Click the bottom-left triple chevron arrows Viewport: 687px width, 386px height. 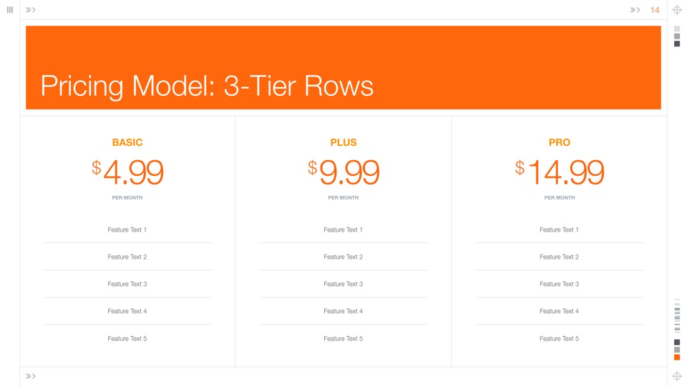coord(31,376)
